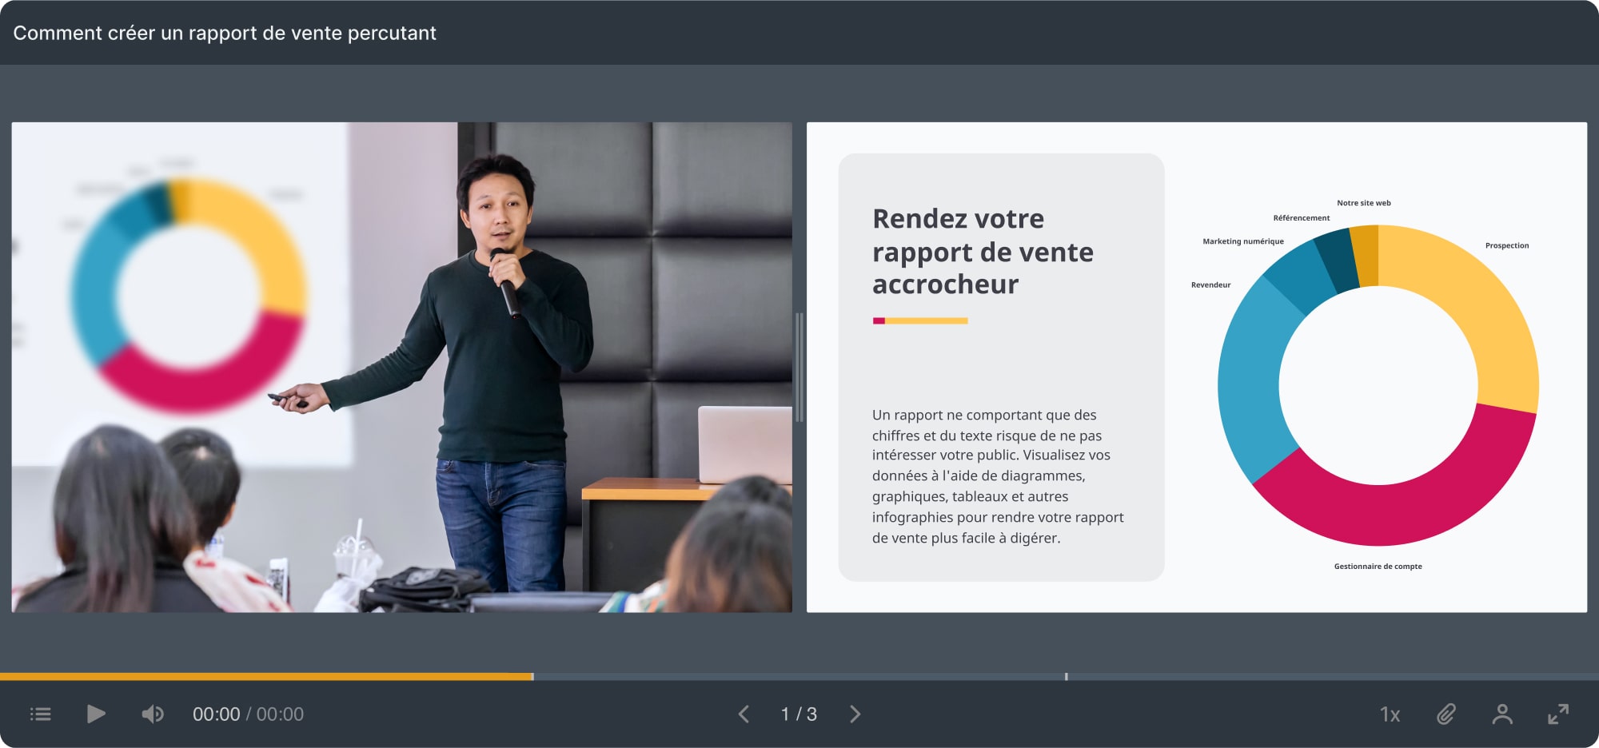Click the elapsed time "00:00" display
This screenshot has width=1599, height=748.
point(217,714)
